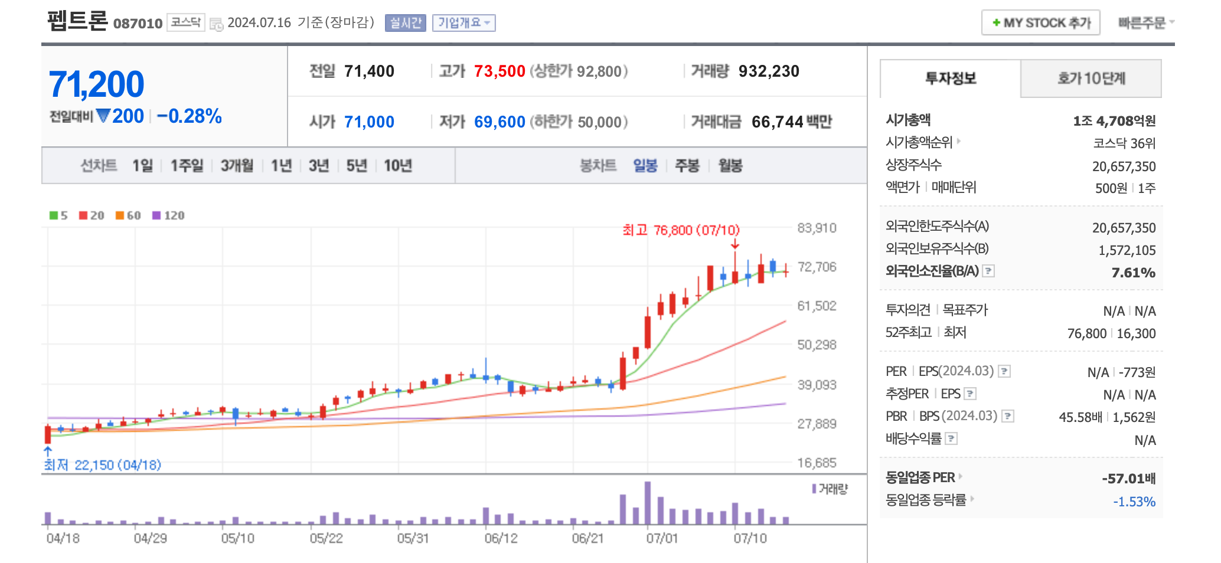Screen dimensions: 1221x563
Task: Enable the 실시간 real-time toggle
Action: coord(406,23)
